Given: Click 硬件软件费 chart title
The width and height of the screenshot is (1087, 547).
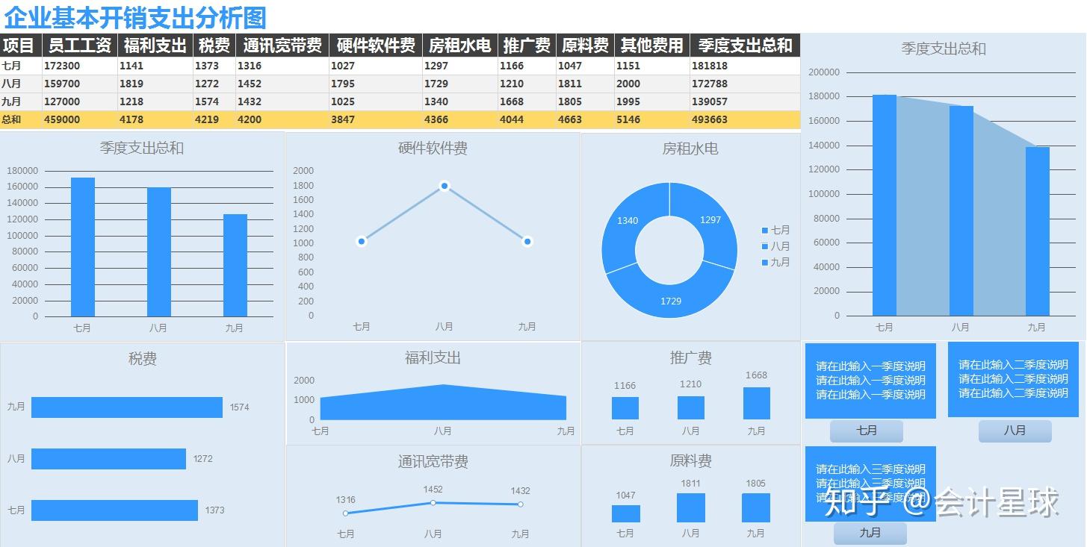Looking at the screenshot, I should (433, 149).
